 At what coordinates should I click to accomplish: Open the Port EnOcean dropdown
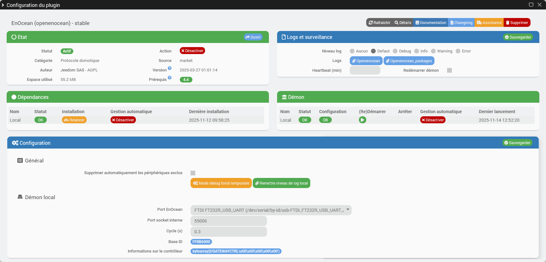coord(271,210)
